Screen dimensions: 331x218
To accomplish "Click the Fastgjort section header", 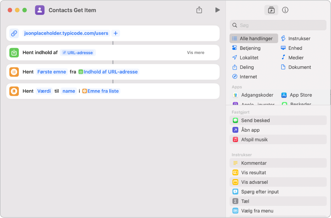I will [x=240, y=112].
